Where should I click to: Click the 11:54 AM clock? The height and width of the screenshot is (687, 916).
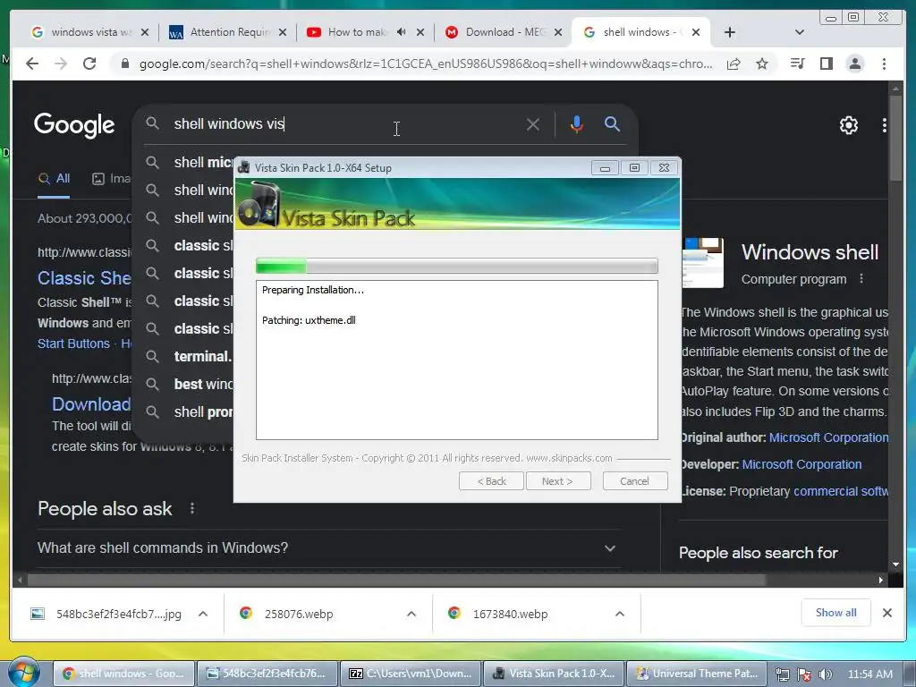coord(869,674)
